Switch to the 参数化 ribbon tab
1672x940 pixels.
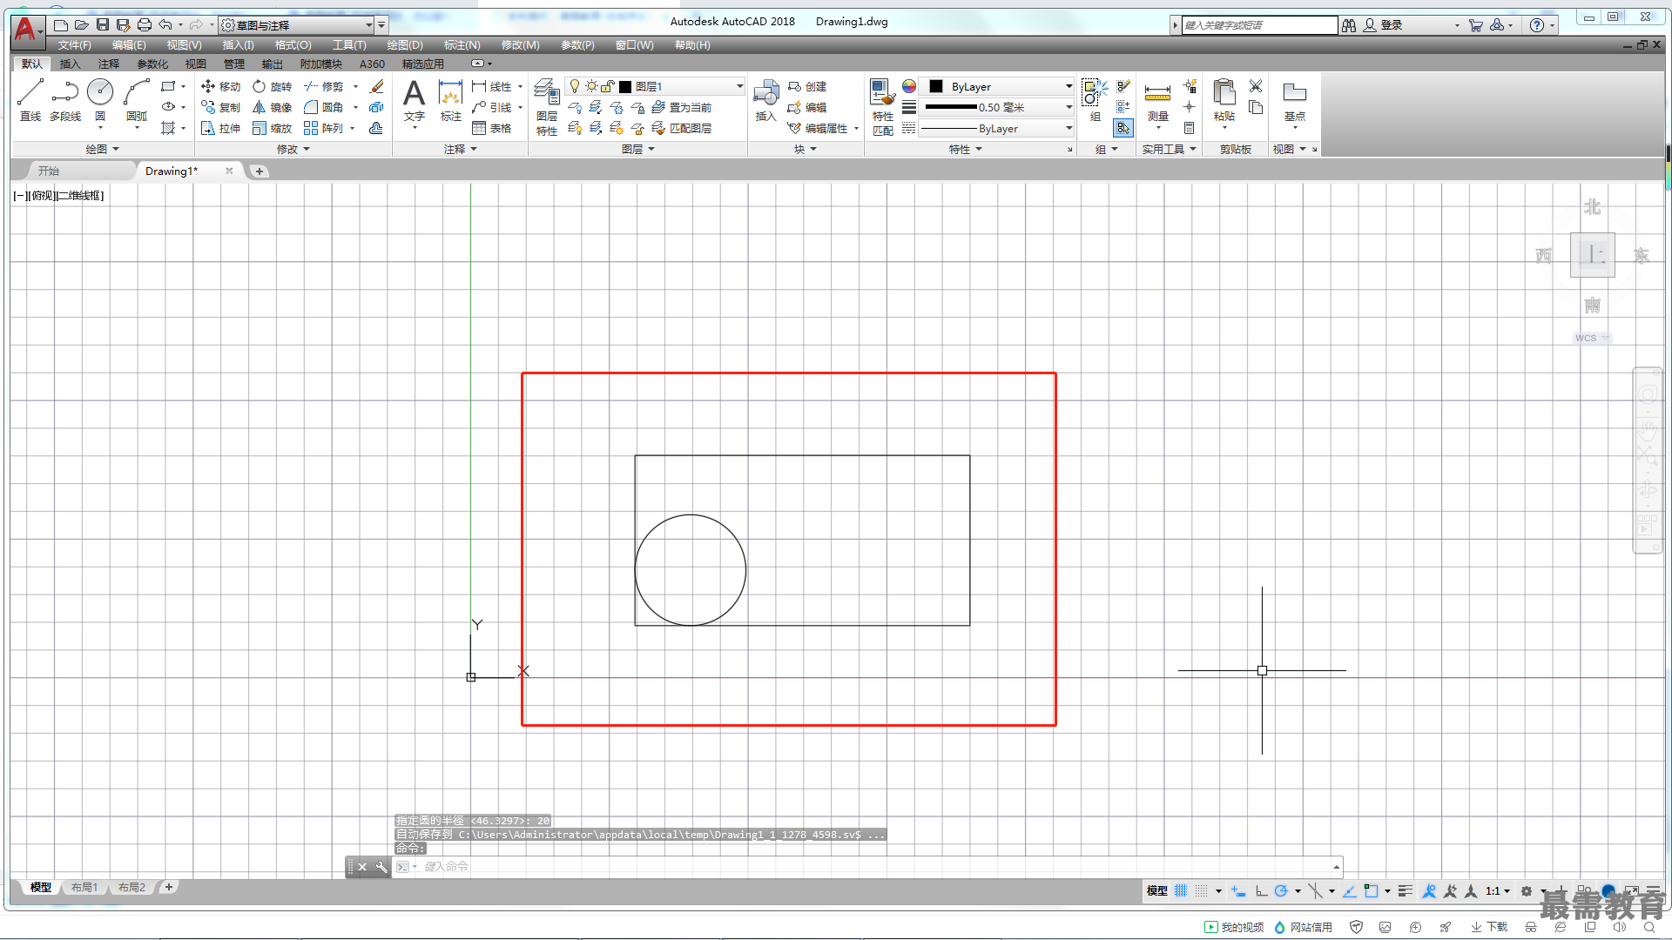tap(152, 64)
